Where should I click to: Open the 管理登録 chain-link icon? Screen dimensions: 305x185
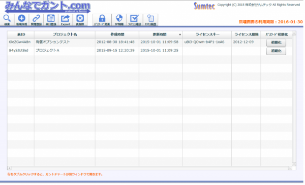click(x=36, y=20)
